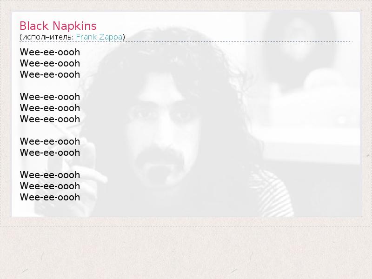
Task: Select middle Wee-ee-oooh line of second stanza
Action: pyautogui.click(x=50, y=108)
